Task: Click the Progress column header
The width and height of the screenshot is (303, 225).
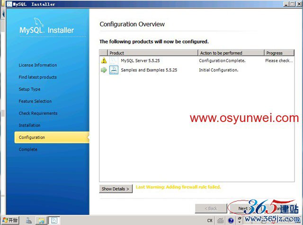Action: [279, 53]
